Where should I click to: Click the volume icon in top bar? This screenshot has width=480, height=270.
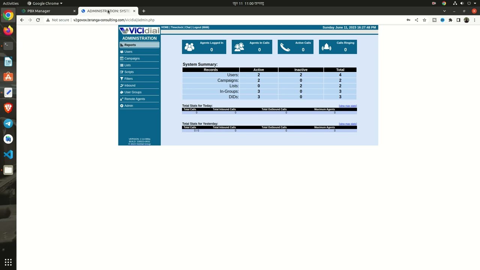462,3
